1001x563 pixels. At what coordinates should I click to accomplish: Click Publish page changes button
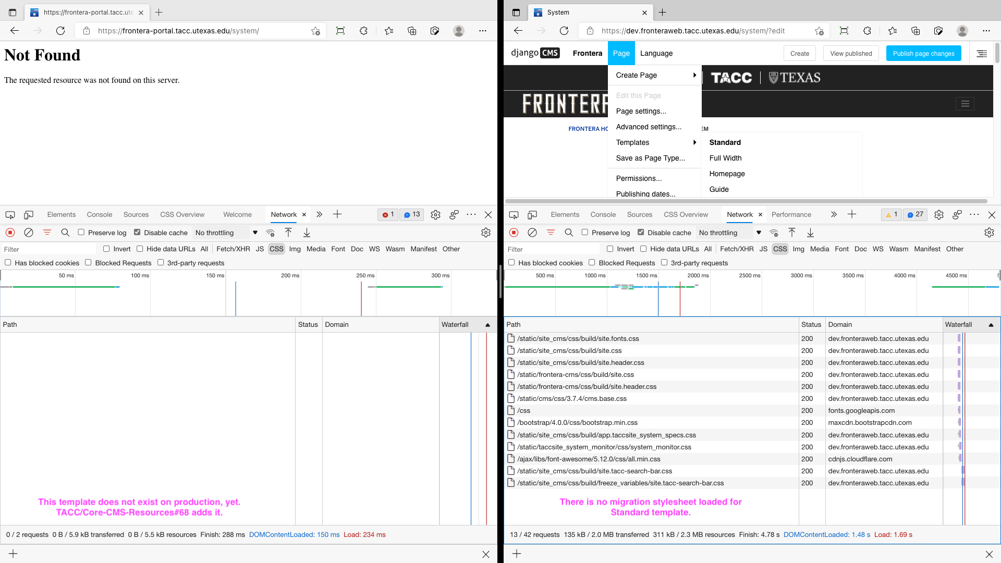click(923, 53)
